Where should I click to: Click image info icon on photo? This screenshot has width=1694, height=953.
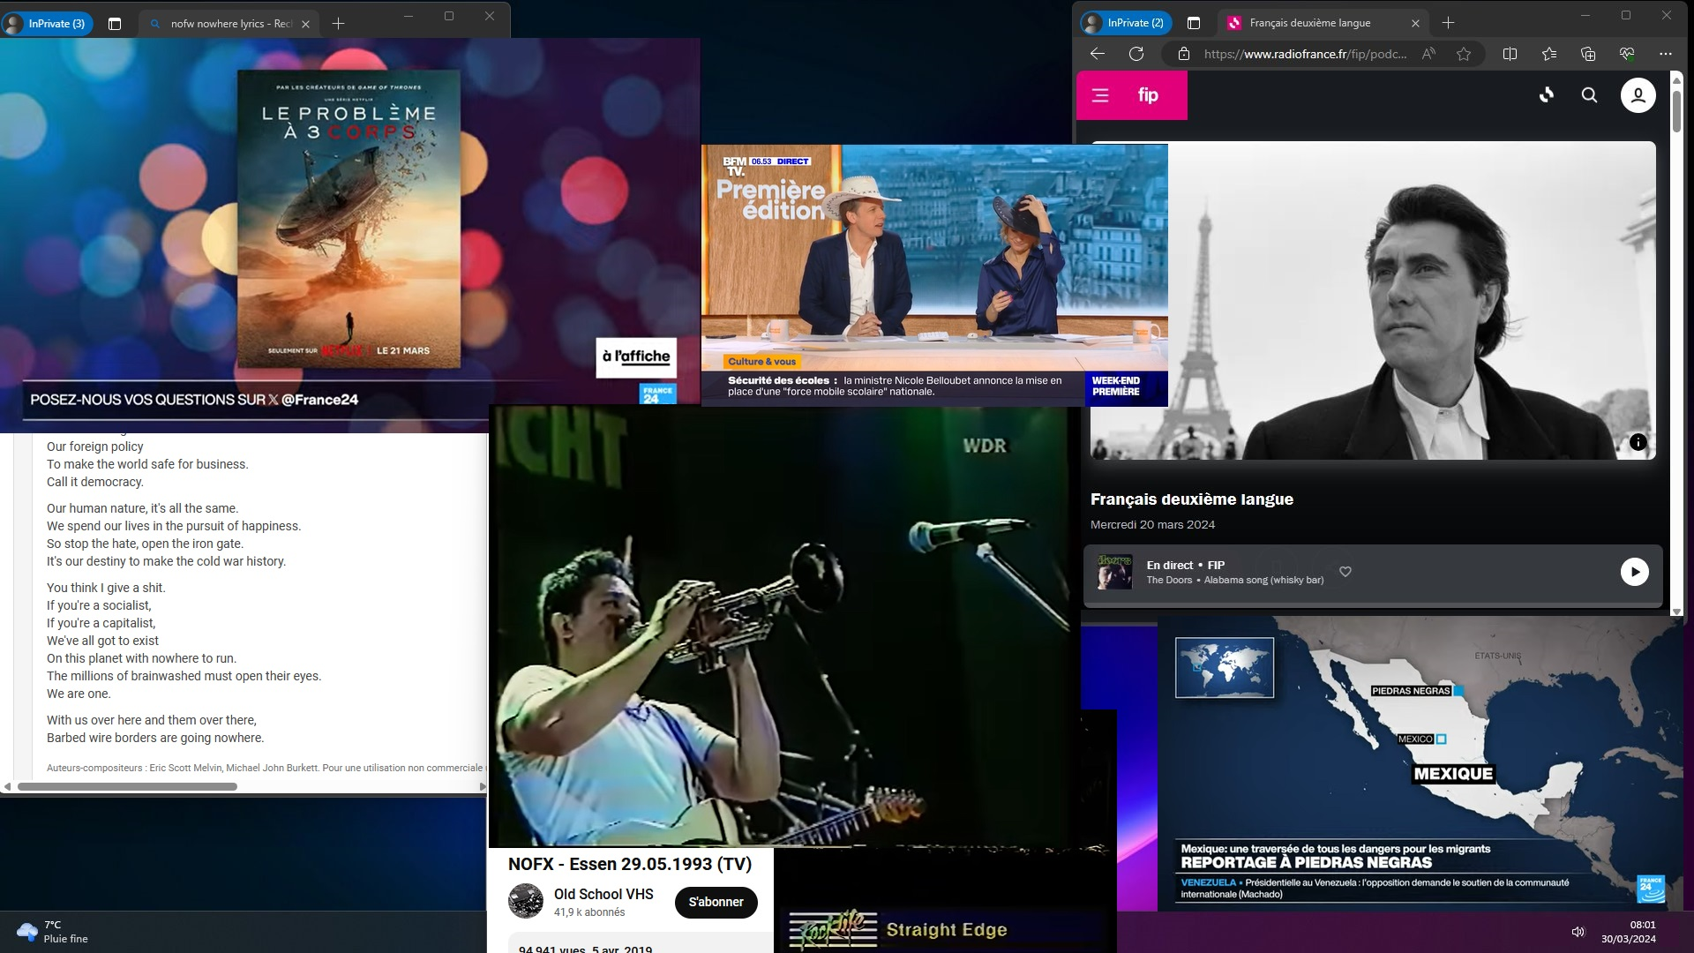click(1638, 443)
